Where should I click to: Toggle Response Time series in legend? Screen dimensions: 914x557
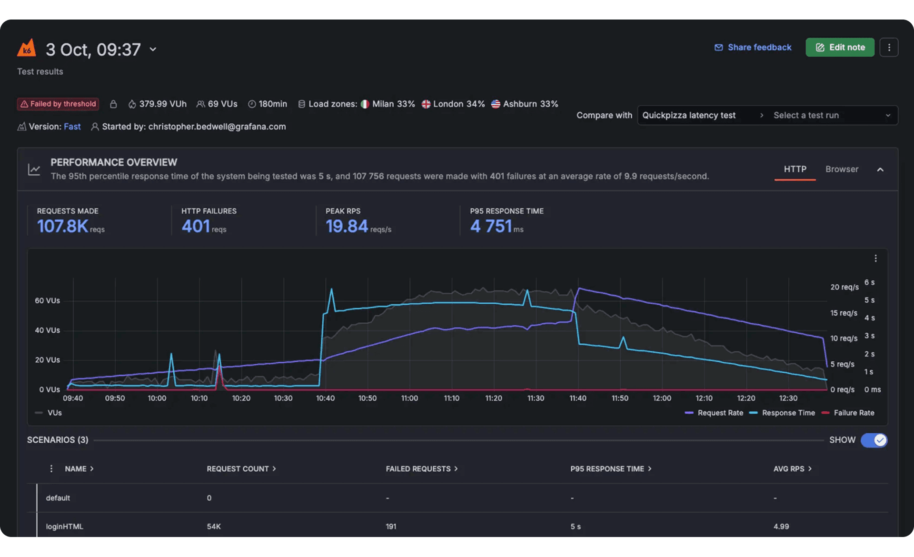(x=788, y=413)
